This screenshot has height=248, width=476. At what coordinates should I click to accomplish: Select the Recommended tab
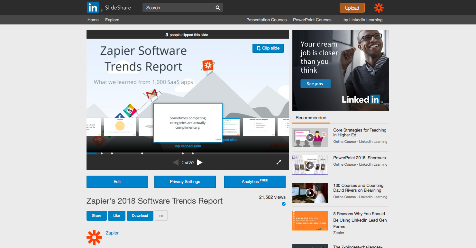pos(311,118)
